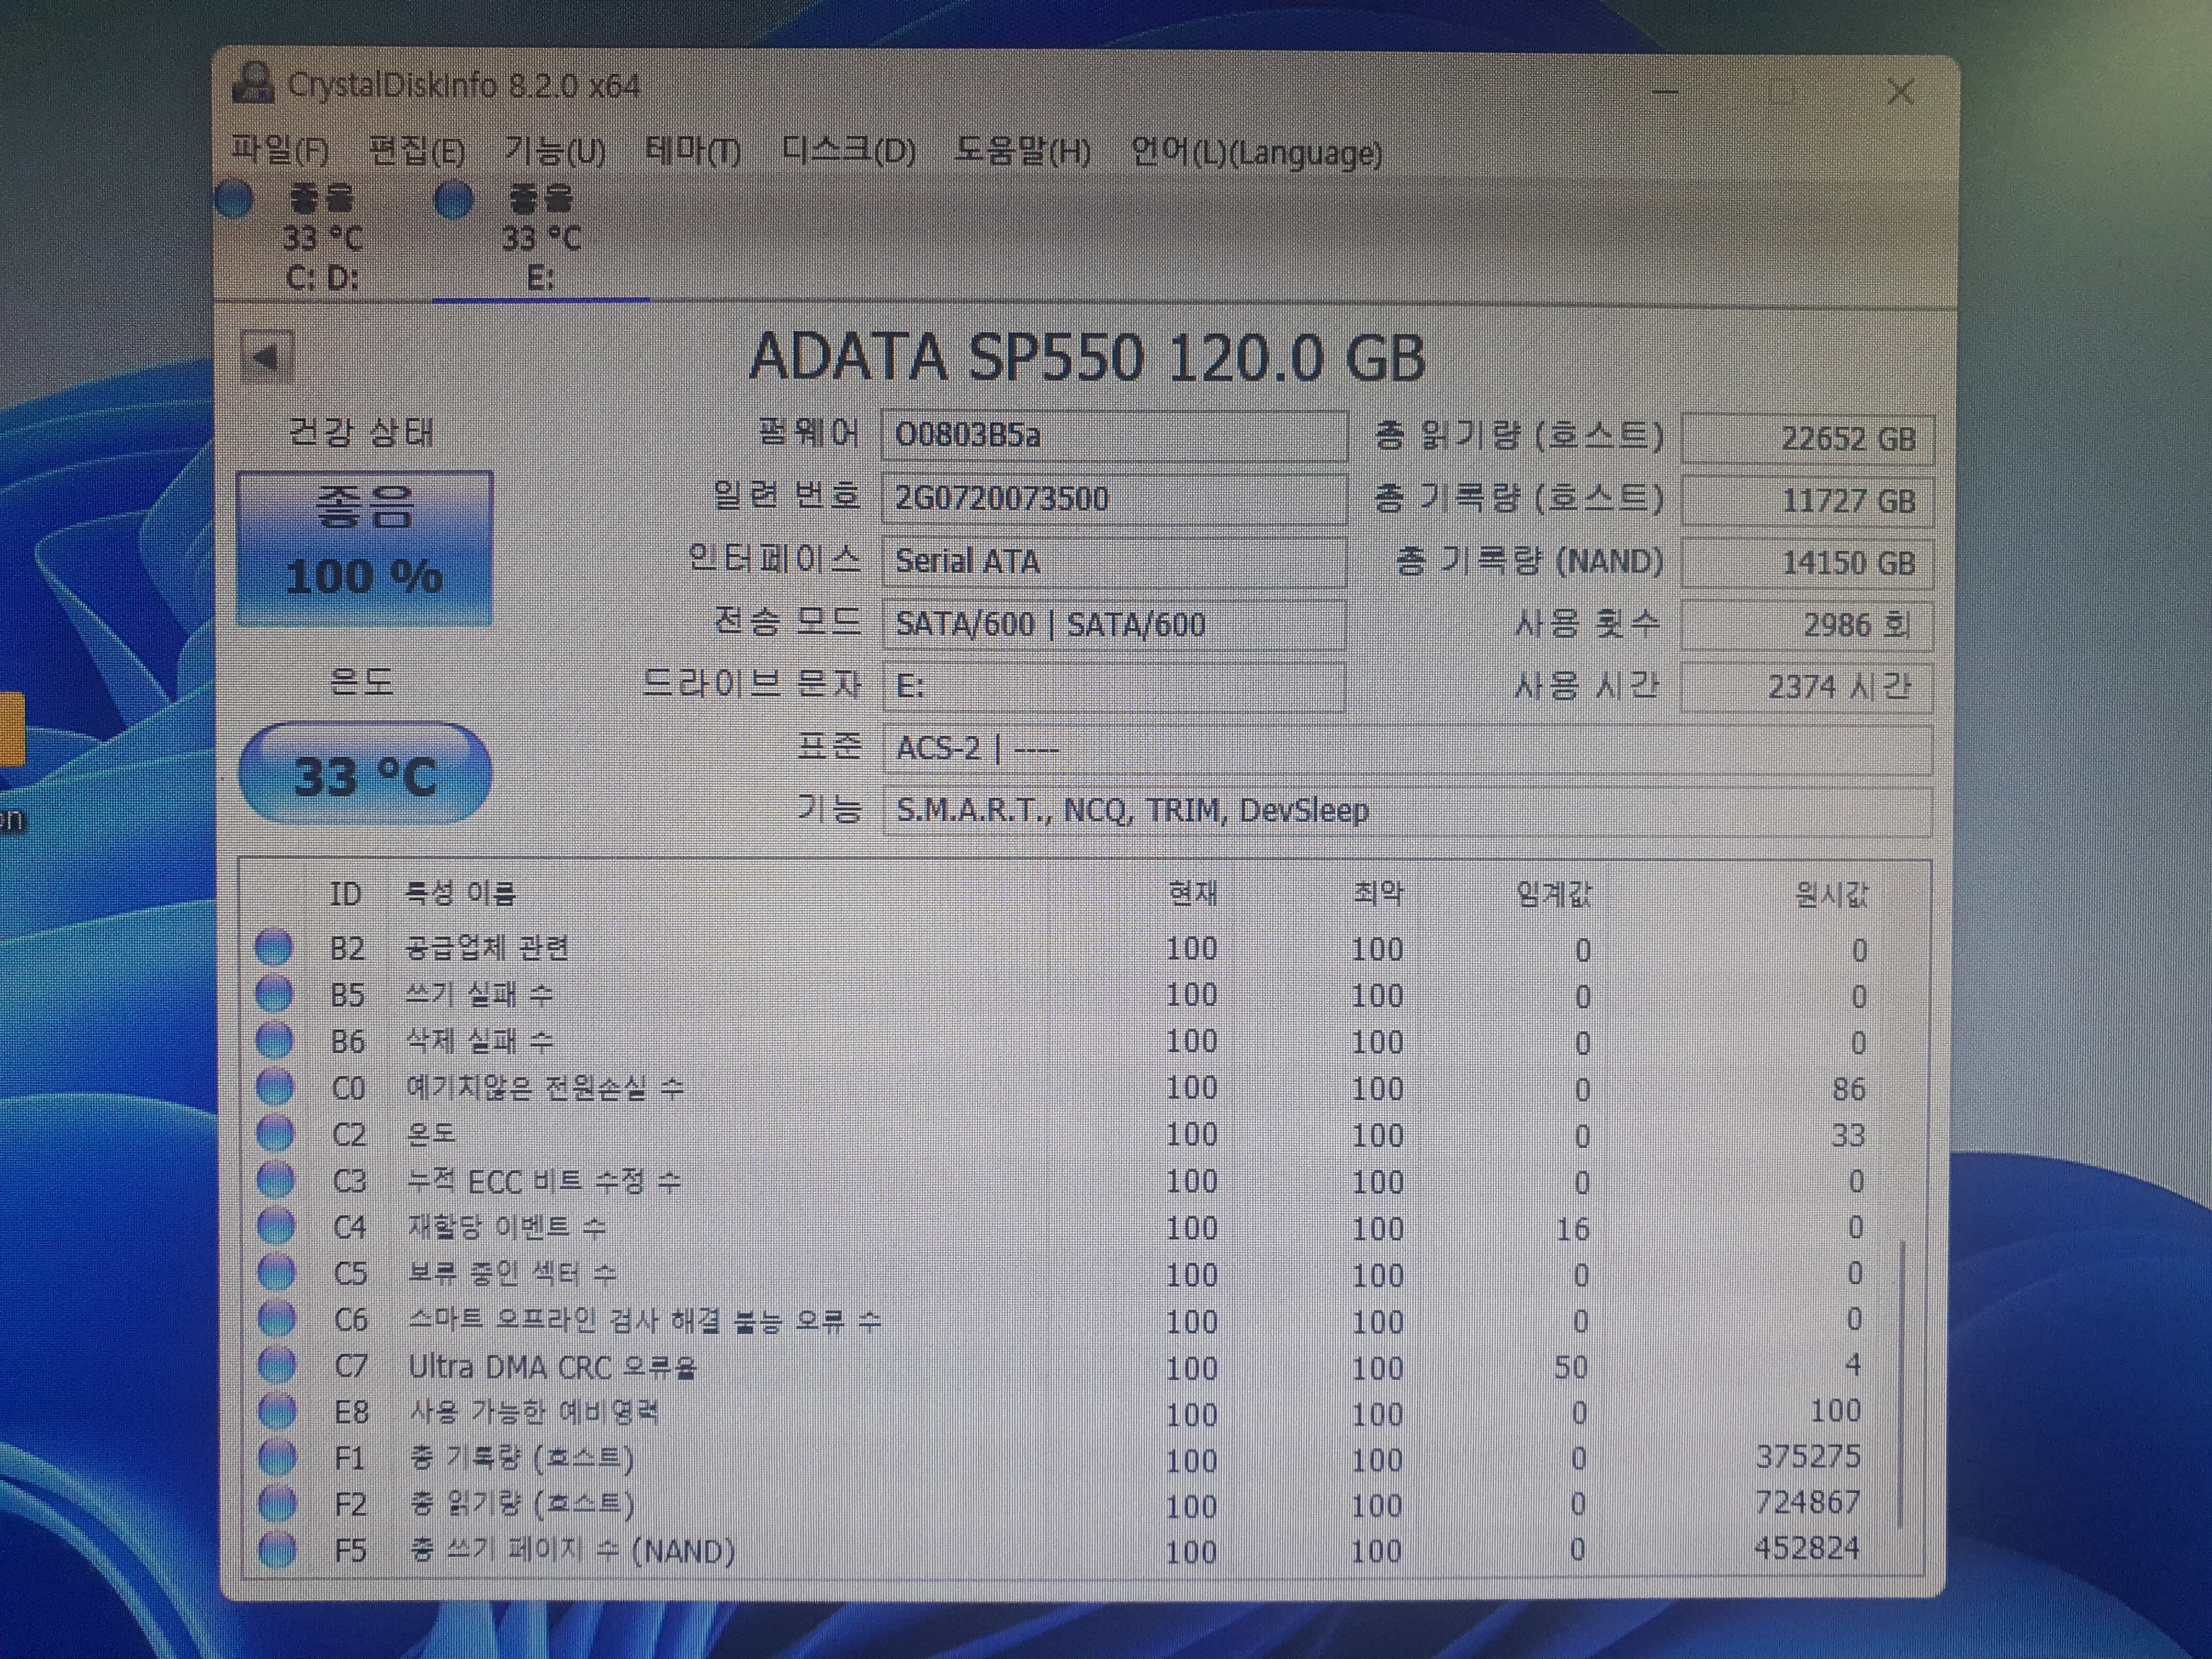
Task: Minimize the CrystalDiskInfo window
Action: [x=1664, y=92]
